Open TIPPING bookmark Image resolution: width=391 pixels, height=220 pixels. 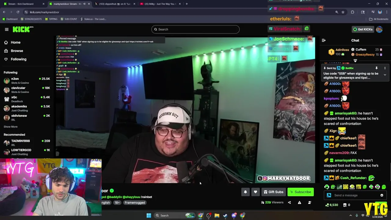coord(51,19)
